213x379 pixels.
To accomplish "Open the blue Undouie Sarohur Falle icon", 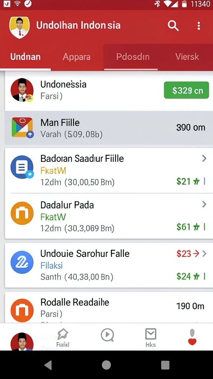I will [22, 262].
